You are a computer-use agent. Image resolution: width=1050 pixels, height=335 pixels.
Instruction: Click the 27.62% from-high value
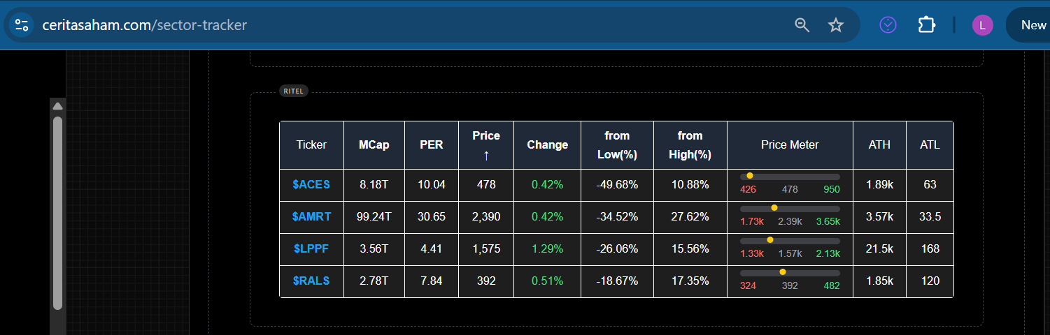[x=690, y=217]
